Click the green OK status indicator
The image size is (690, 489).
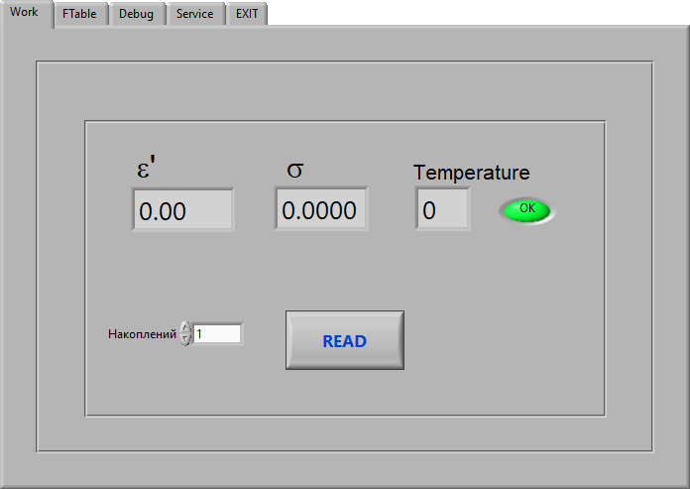(526, 209)
